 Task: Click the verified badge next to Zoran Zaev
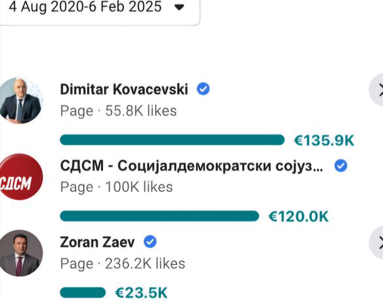151,243
